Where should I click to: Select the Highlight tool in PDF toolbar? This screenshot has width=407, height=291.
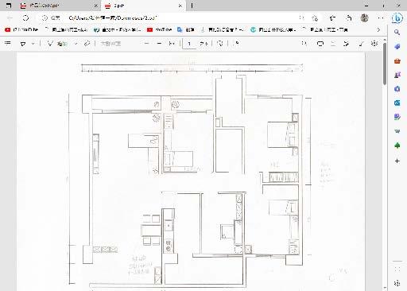click(x=23, y=44)
